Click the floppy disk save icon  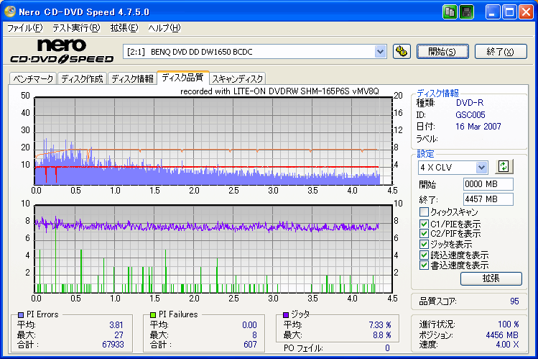pos(466,12)
